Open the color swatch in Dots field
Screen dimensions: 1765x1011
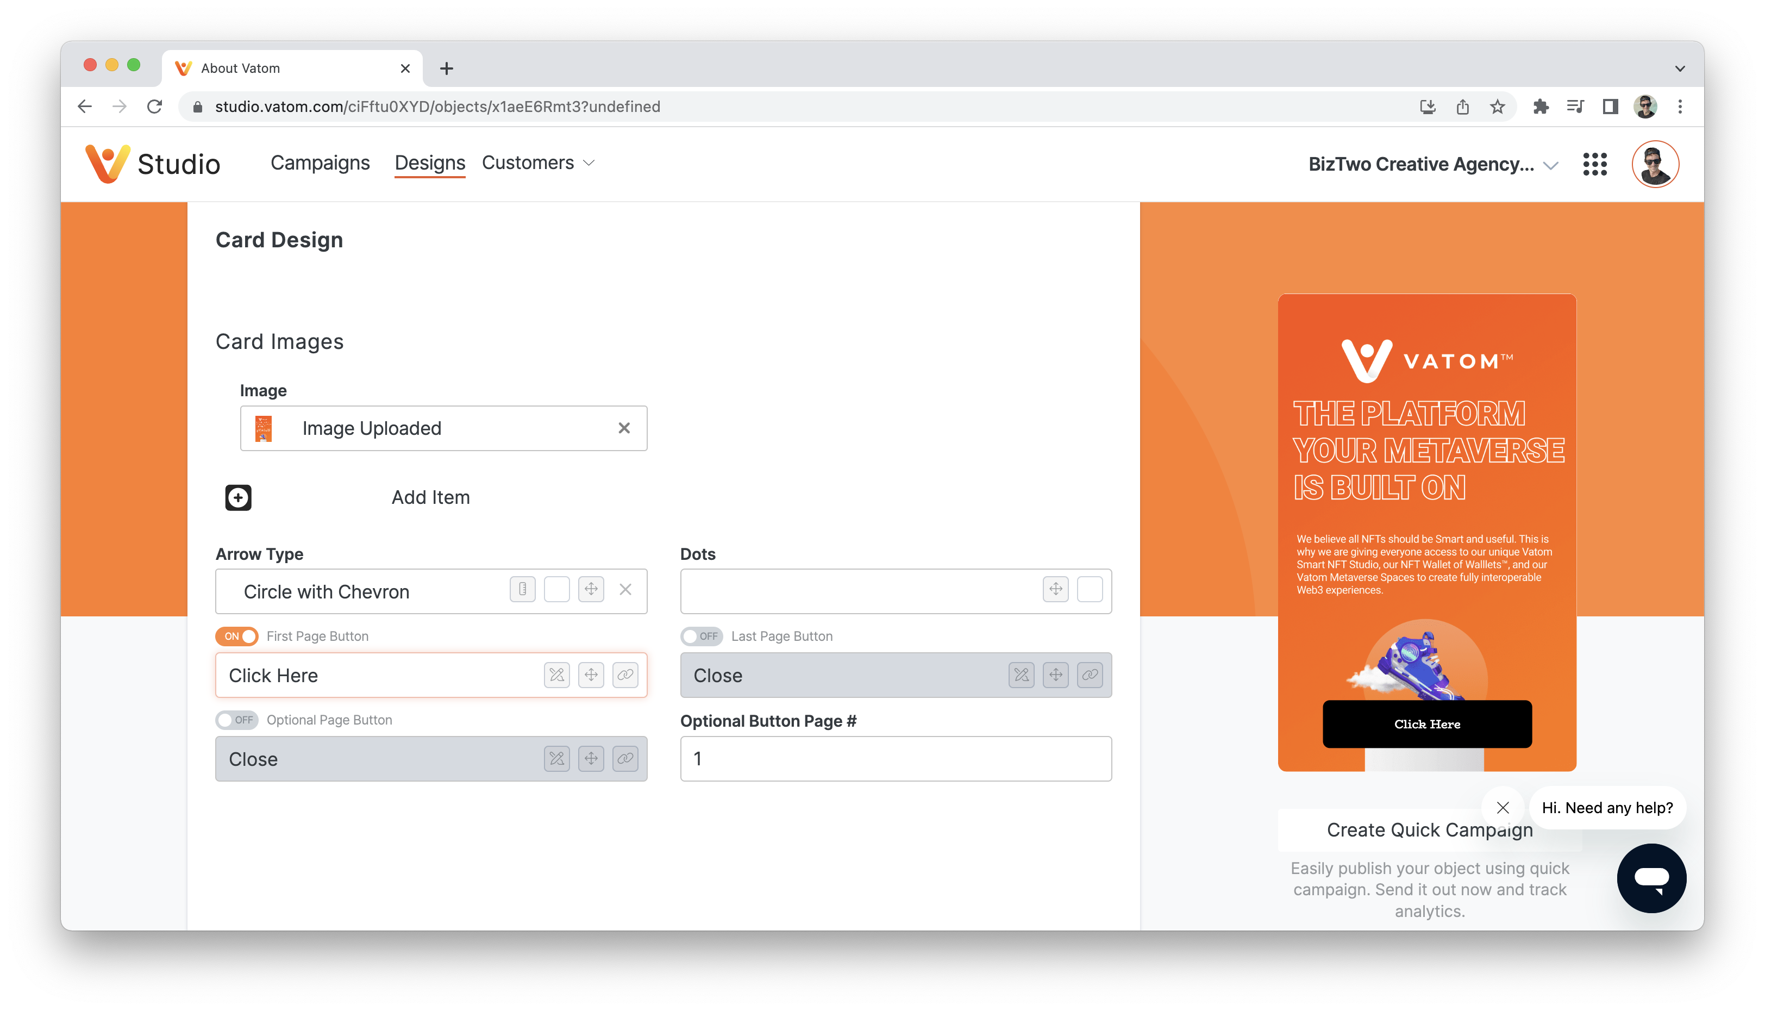tap(1090, 590)
